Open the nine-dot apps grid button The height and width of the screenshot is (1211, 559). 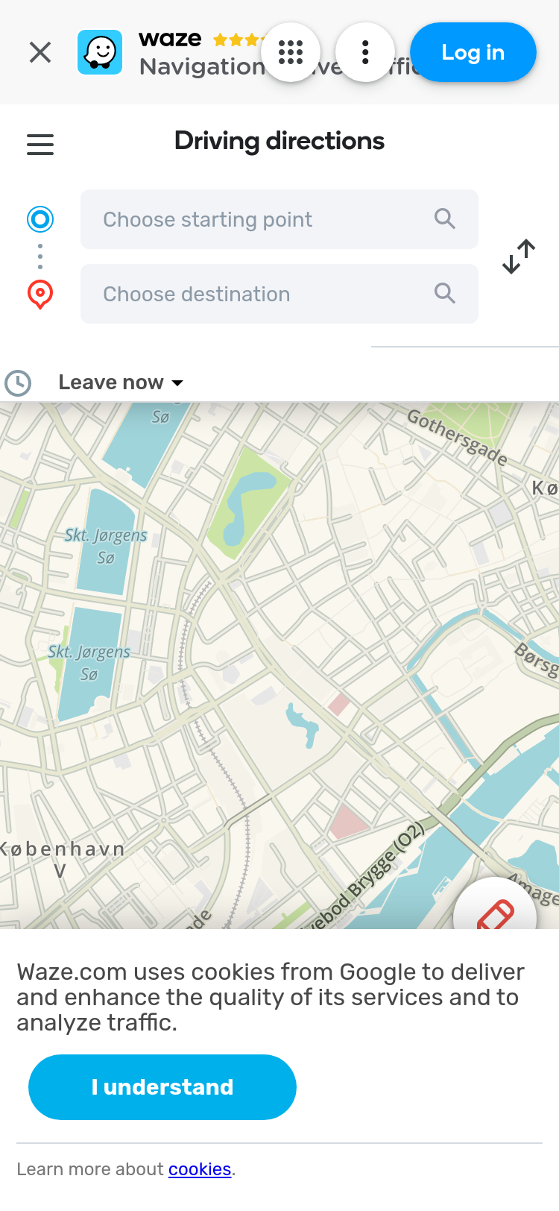coord(291,52)
